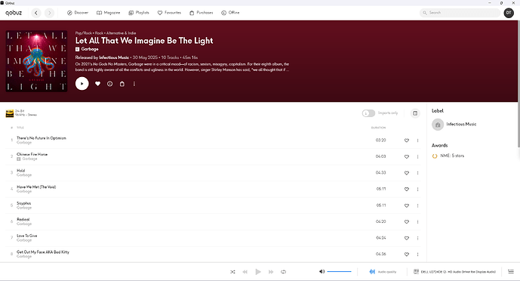Click the Qobuz logo
Viewport: 520px width, 281px height.
point(14,13)
